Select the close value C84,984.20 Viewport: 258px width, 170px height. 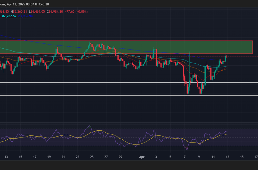coord(55,12)
